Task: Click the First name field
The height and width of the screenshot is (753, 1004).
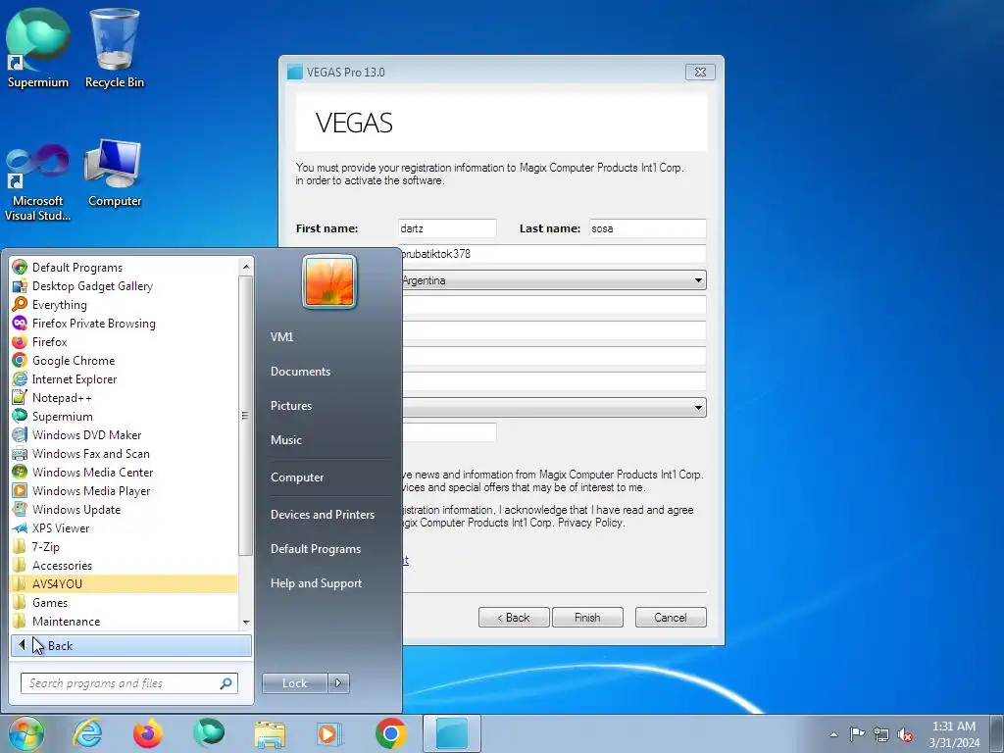Action: (447, 228)
